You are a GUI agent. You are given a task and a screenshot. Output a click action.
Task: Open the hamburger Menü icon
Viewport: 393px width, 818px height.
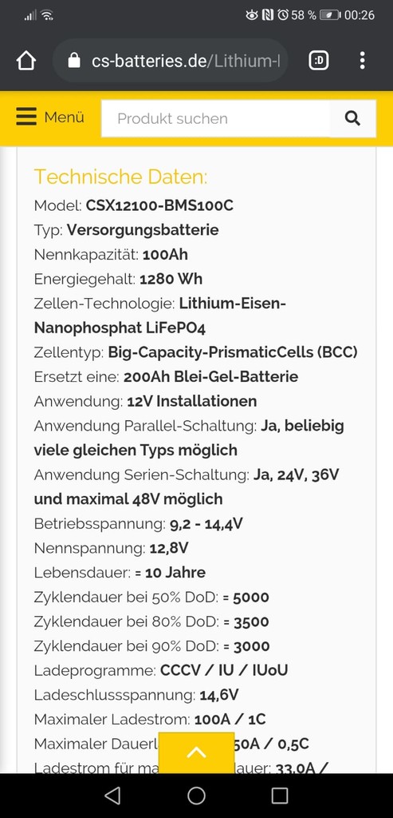[26, 117]
